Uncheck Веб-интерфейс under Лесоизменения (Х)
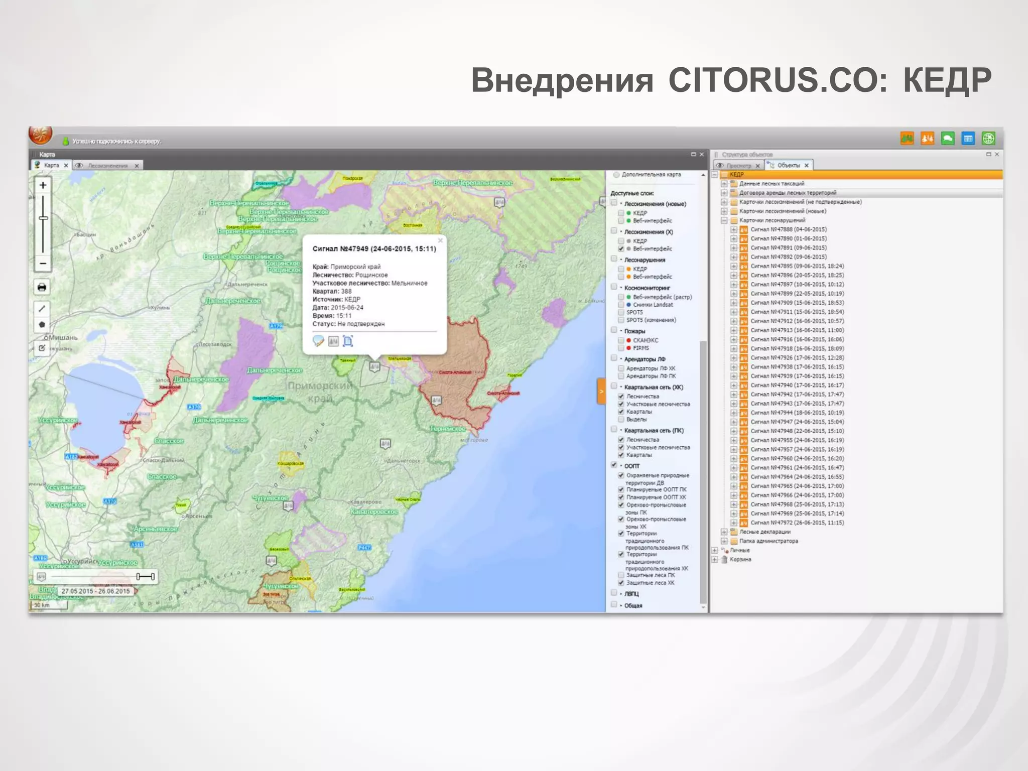The image size is (1028, 771). tap(621, 249)
